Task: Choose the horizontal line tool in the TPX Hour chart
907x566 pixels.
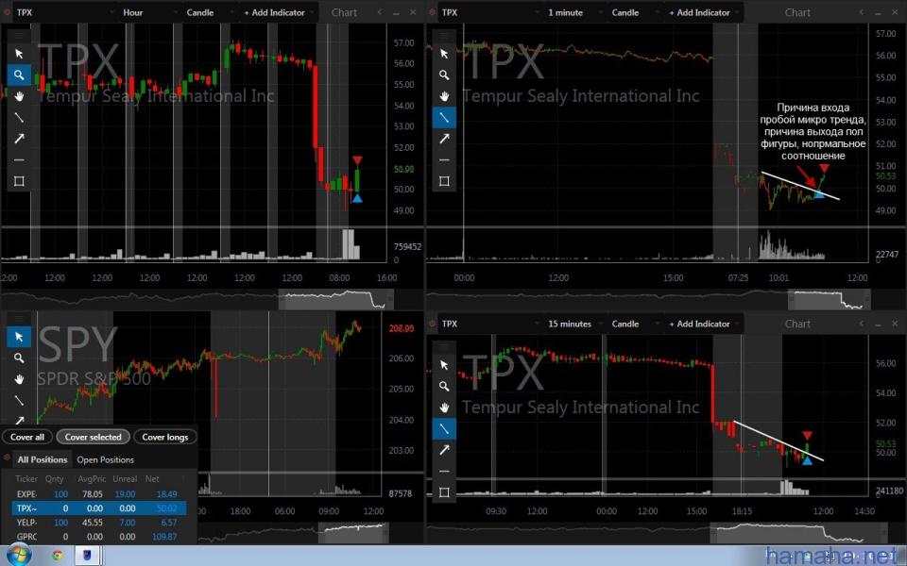Action: (19, 160)
